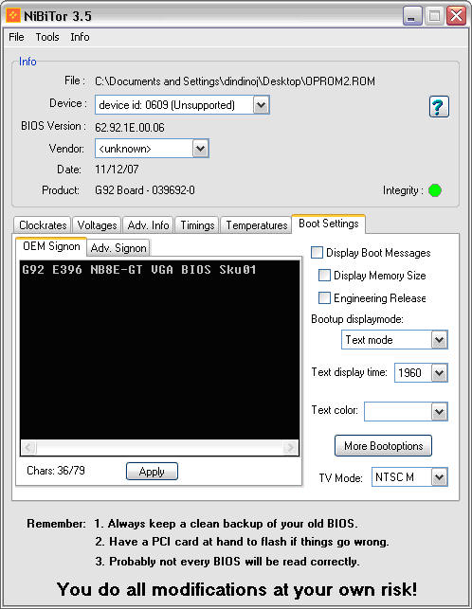Open the Text color dropdown

point(440,412)
